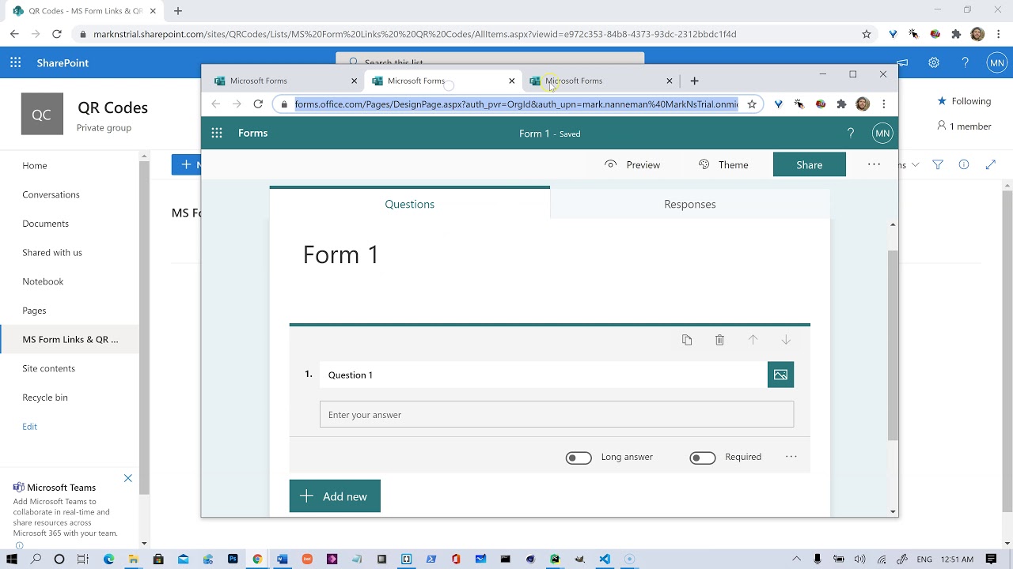
Task: Open the MN account avatar in Forms
Action: coord(882,134)
